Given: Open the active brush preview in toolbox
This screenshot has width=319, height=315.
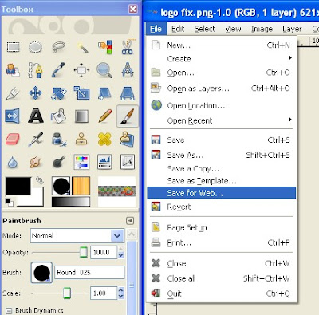Looking at the screenshot, I should click(x=61, y=186).
